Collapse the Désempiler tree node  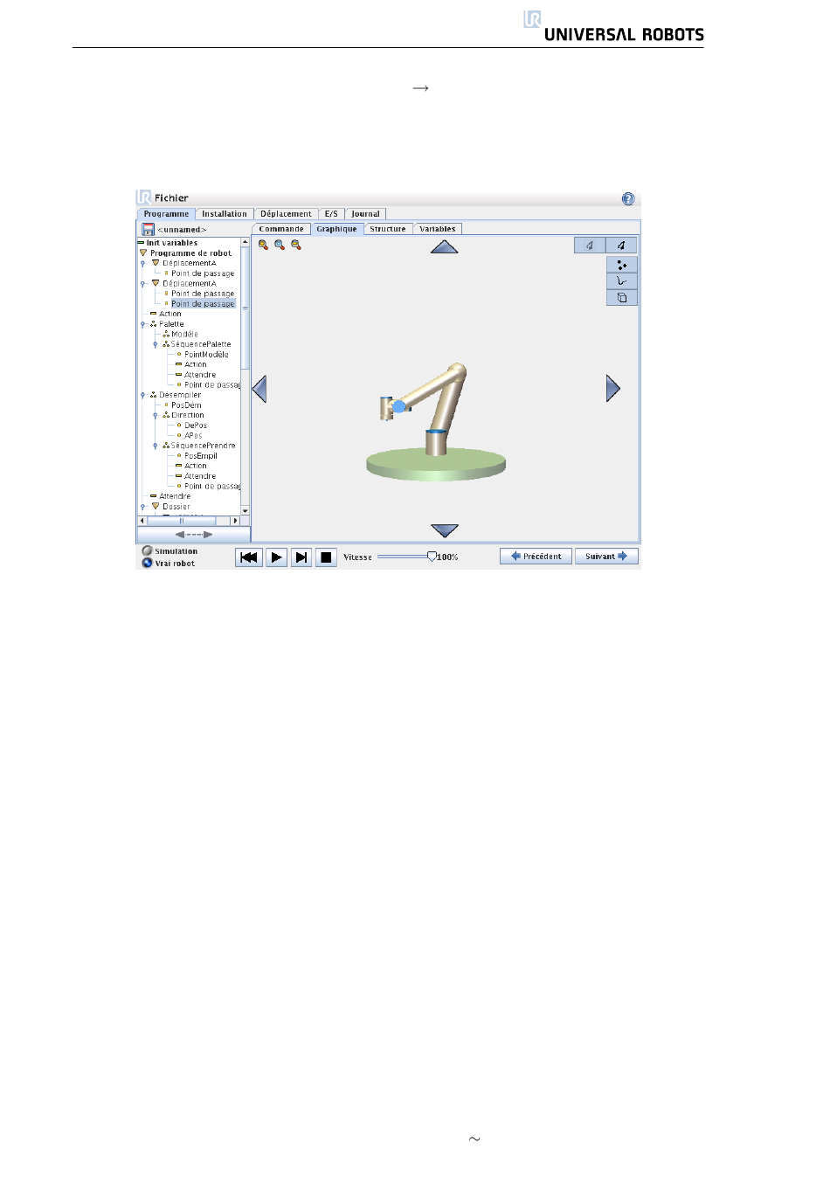pos(143,395)
